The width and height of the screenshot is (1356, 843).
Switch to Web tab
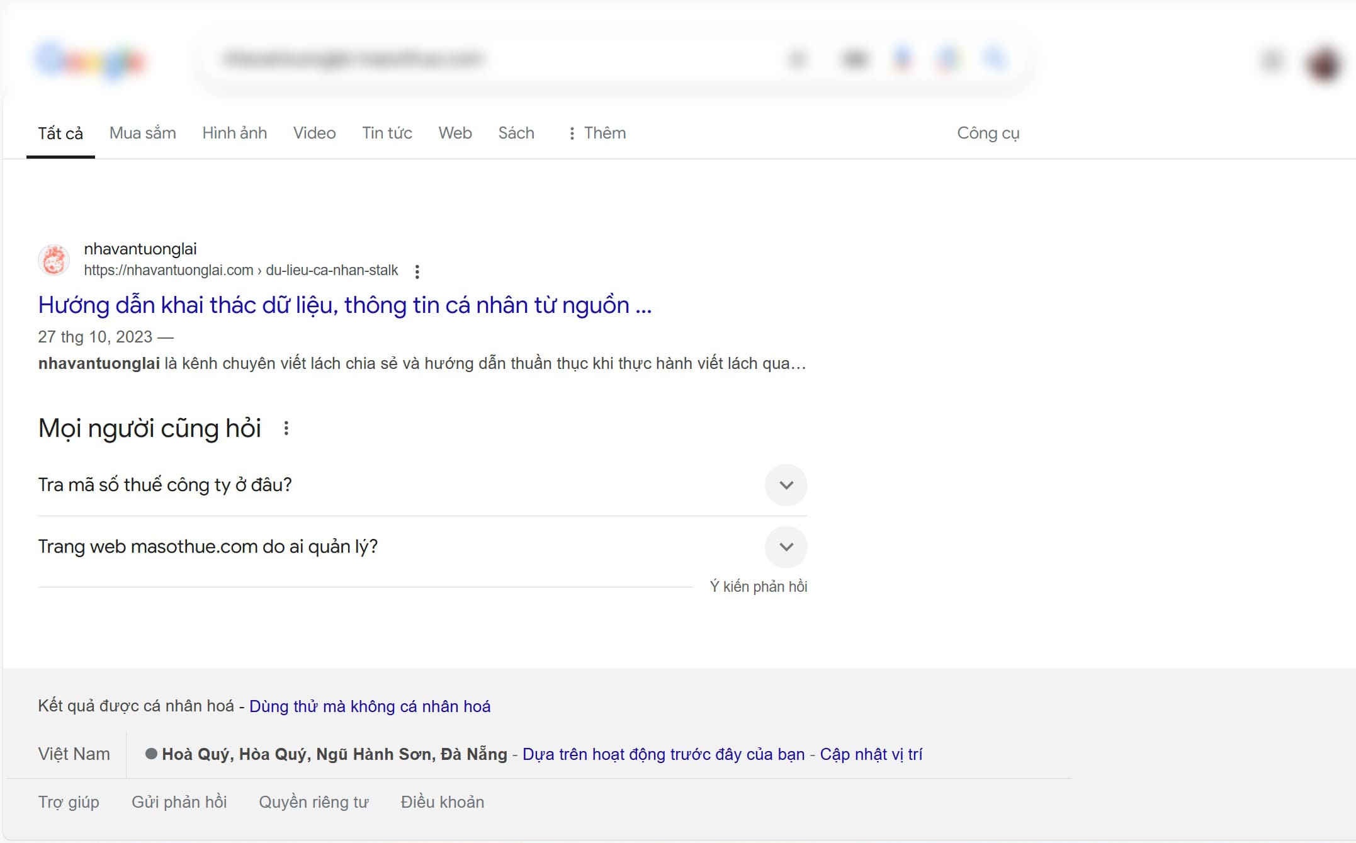455,133
